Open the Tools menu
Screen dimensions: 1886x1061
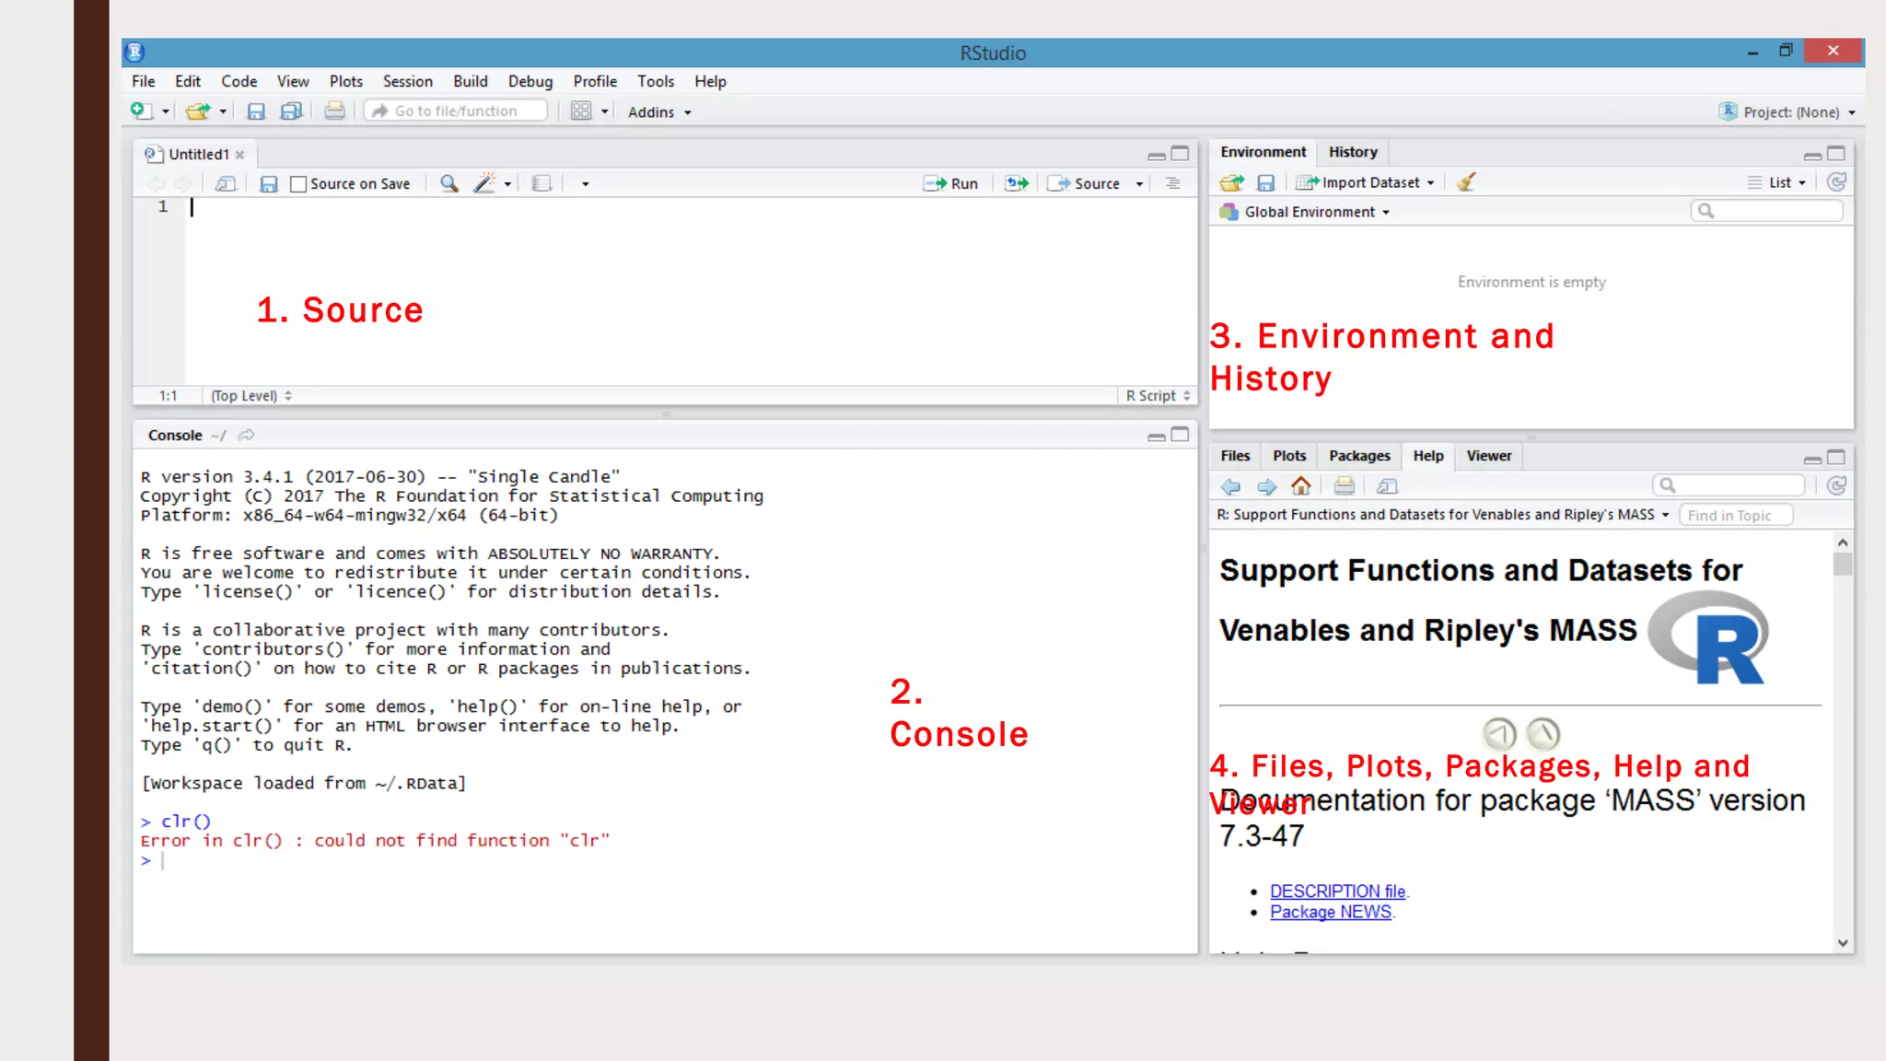656,81
